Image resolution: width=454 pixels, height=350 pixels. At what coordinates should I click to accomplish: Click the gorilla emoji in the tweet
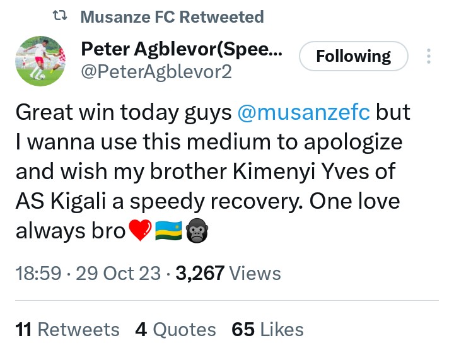pos(195,231)
